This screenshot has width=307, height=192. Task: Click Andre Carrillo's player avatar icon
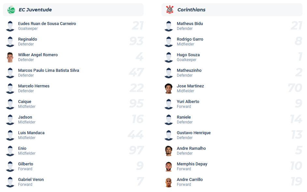[169, 182]
